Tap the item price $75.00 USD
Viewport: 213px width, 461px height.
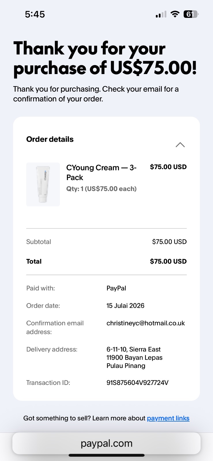[168, 167]
